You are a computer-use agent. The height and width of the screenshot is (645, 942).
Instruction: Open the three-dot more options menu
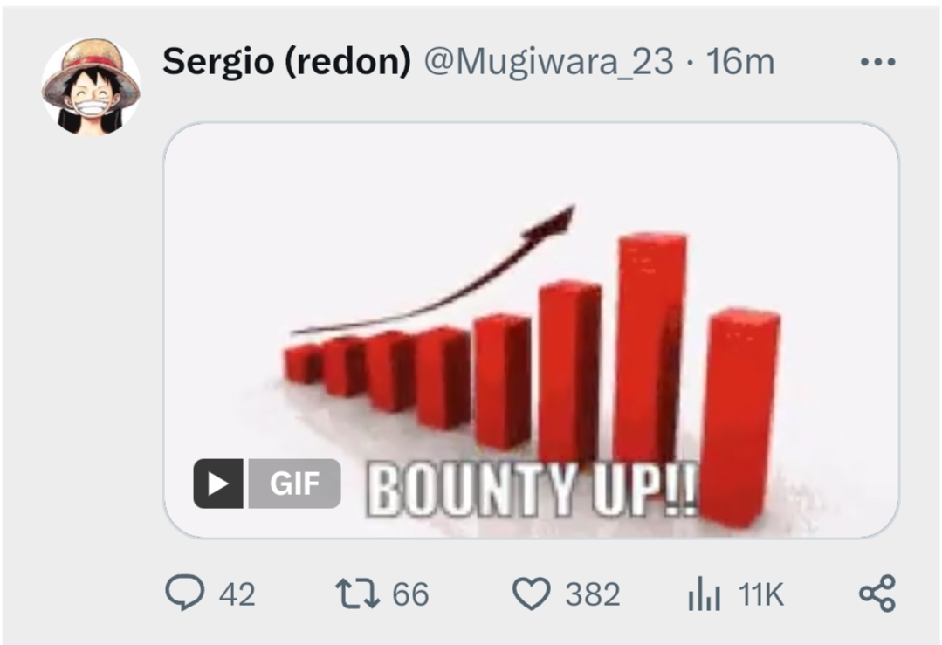877,62
